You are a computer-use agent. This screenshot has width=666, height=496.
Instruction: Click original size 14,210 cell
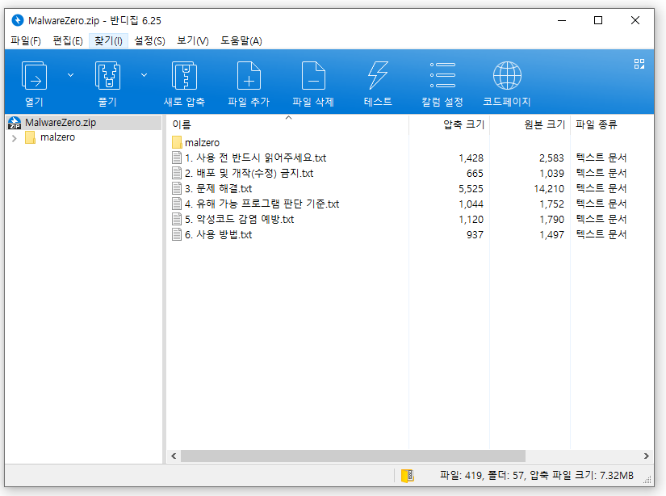549,189
